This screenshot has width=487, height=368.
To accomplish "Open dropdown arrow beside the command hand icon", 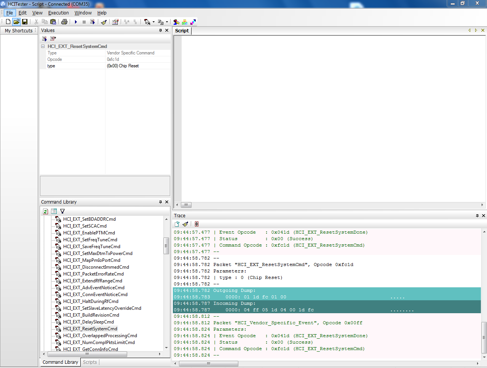I will (x=153, y=22).
